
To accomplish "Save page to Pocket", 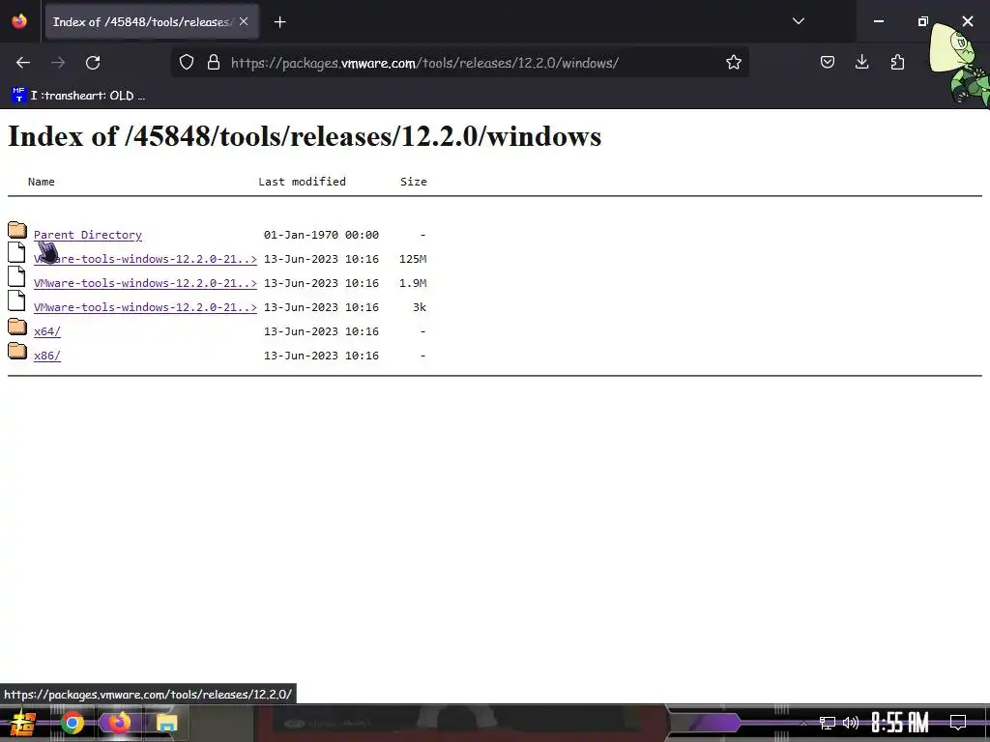I will tap(828, 63).
